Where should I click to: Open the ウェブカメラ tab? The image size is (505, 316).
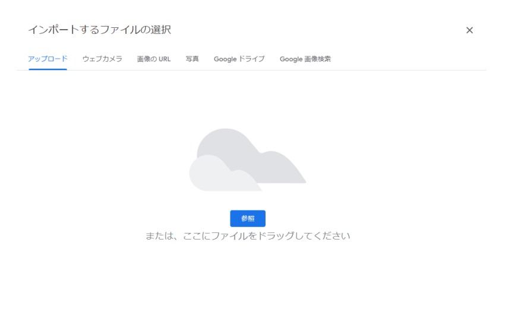click(x=102, y=59)
